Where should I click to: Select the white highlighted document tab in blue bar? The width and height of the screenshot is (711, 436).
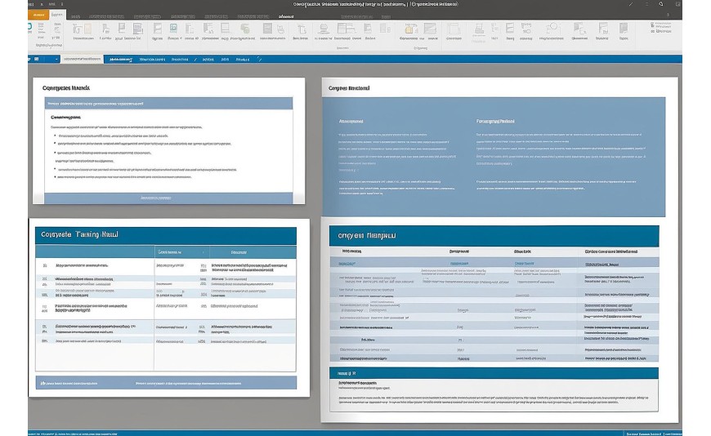pyautogui.click(x=82, y=59)
